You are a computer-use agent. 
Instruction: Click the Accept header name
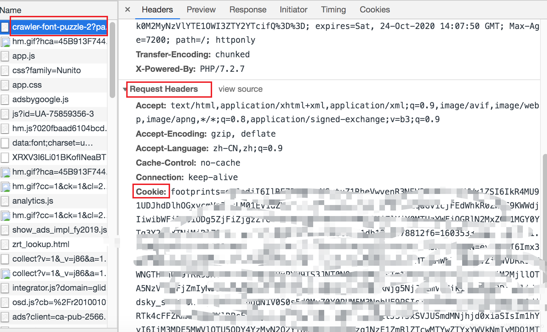(x=151, y=105)
